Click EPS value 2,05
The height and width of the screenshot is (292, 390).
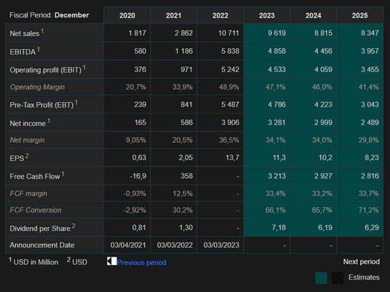pyautogui.click(x=185, y=157)
